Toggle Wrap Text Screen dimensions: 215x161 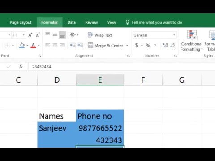pos(100,35)
